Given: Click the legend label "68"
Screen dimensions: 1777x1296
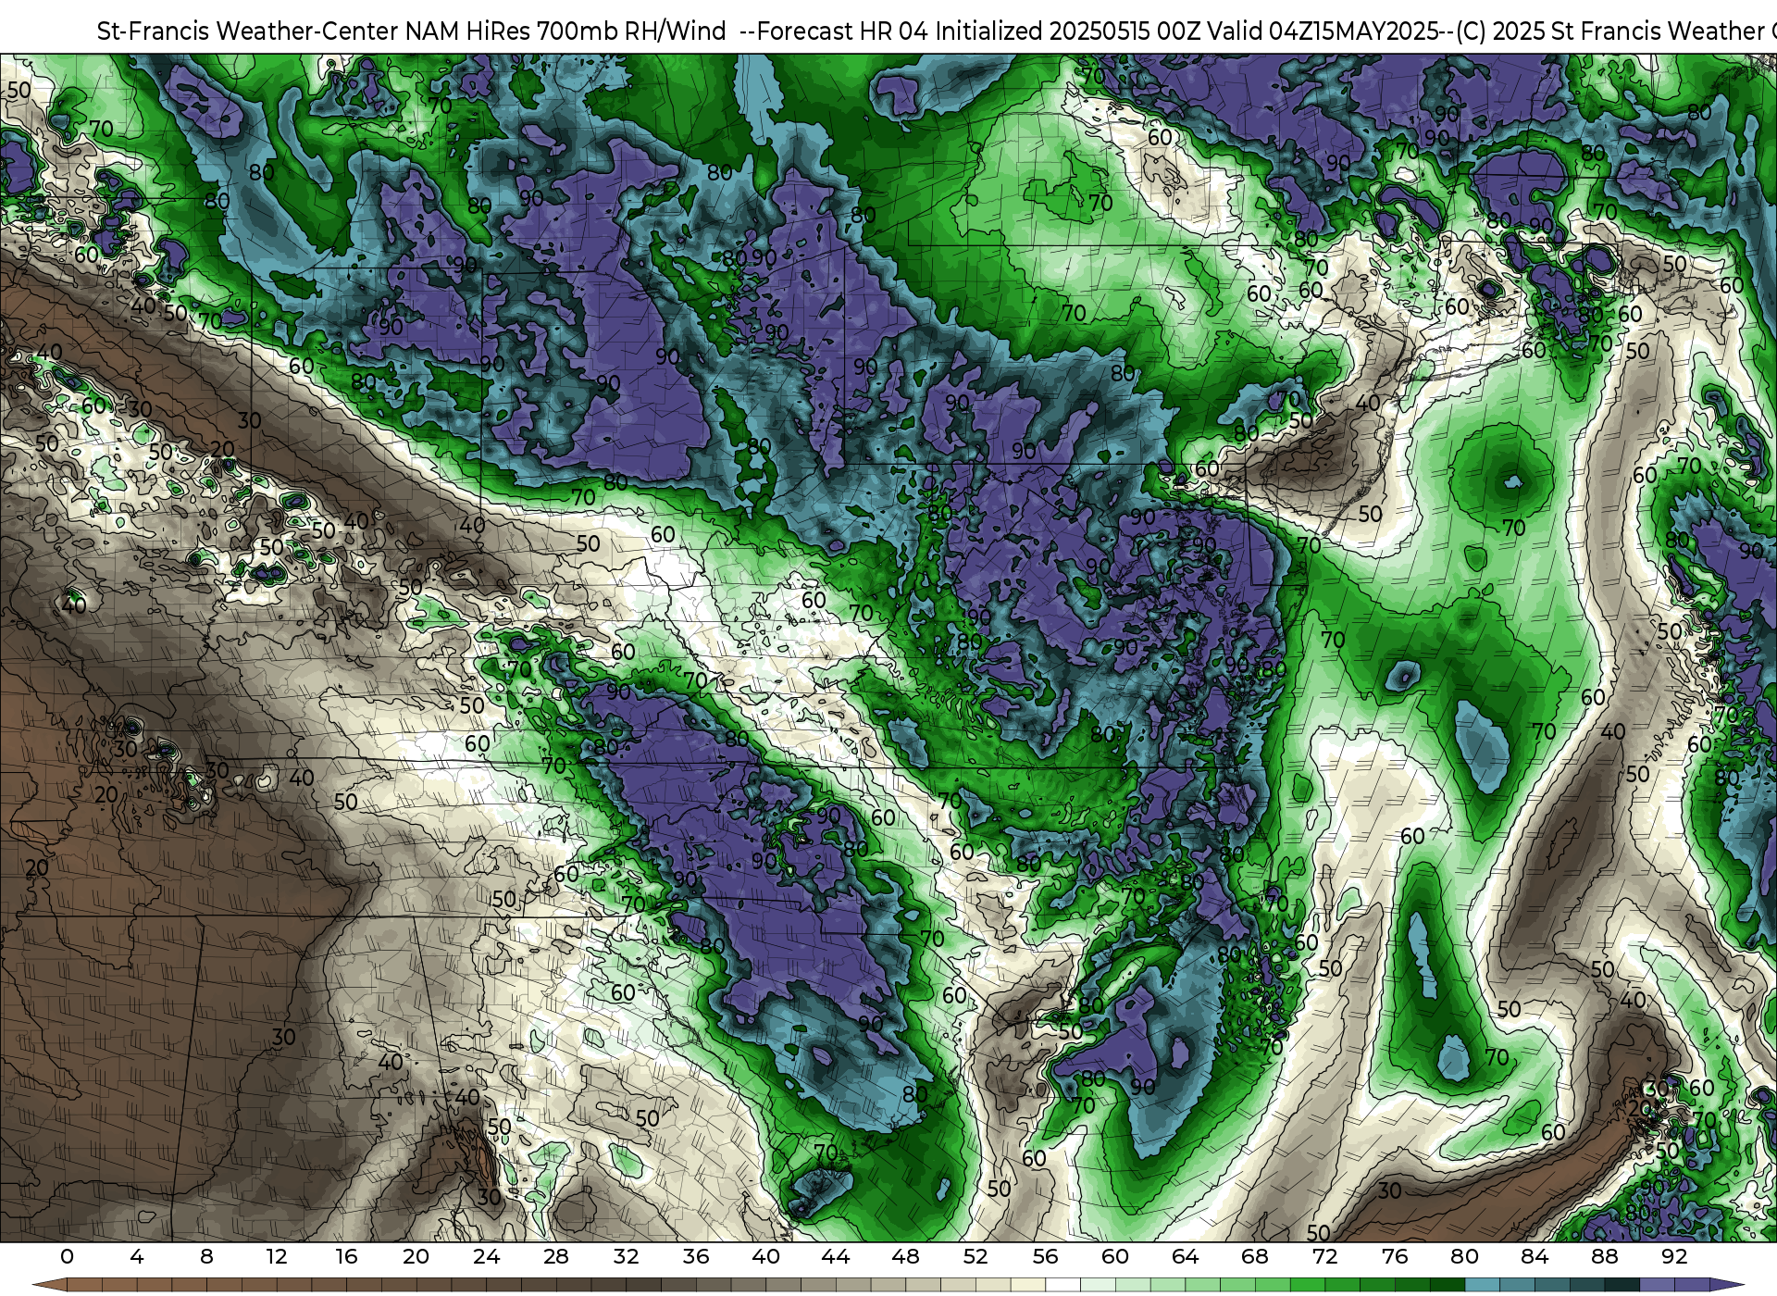Looking at the screenshot, I should click(1255, 1256).
